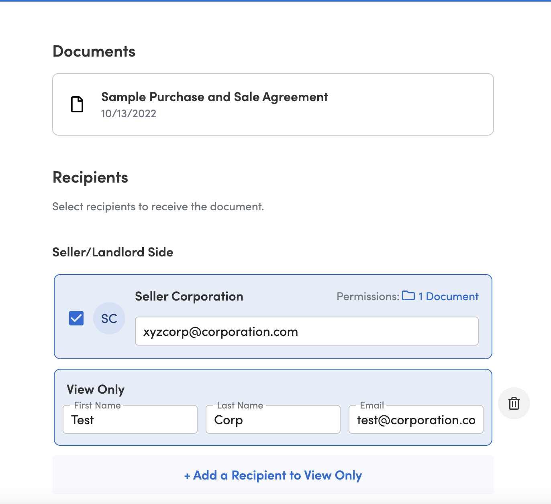Click the Permissions: label
Screen dimensions: 551x504
click(368, 297)
